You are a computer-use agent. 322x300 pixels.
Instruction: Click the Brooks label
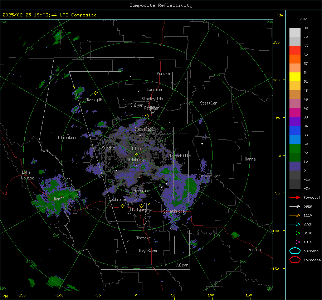click(x=254, y=250)
